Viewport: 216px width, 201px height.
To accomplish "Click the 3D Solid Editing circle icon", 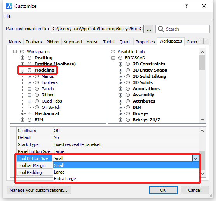I will point(128,76).
